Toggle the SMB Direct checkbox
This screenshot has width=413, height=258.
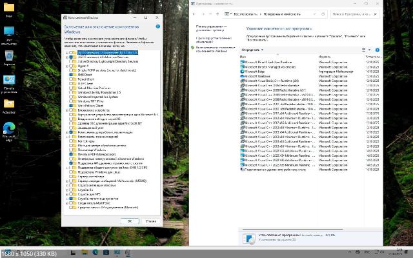coord(70,75)
